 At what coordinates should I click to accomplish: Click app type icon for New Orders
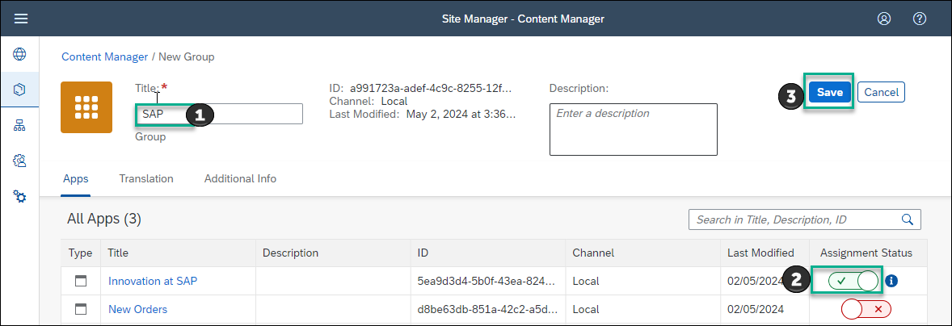point(81,309)
